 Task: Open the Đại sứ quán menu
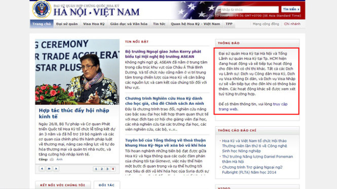[x=67, y=24]
